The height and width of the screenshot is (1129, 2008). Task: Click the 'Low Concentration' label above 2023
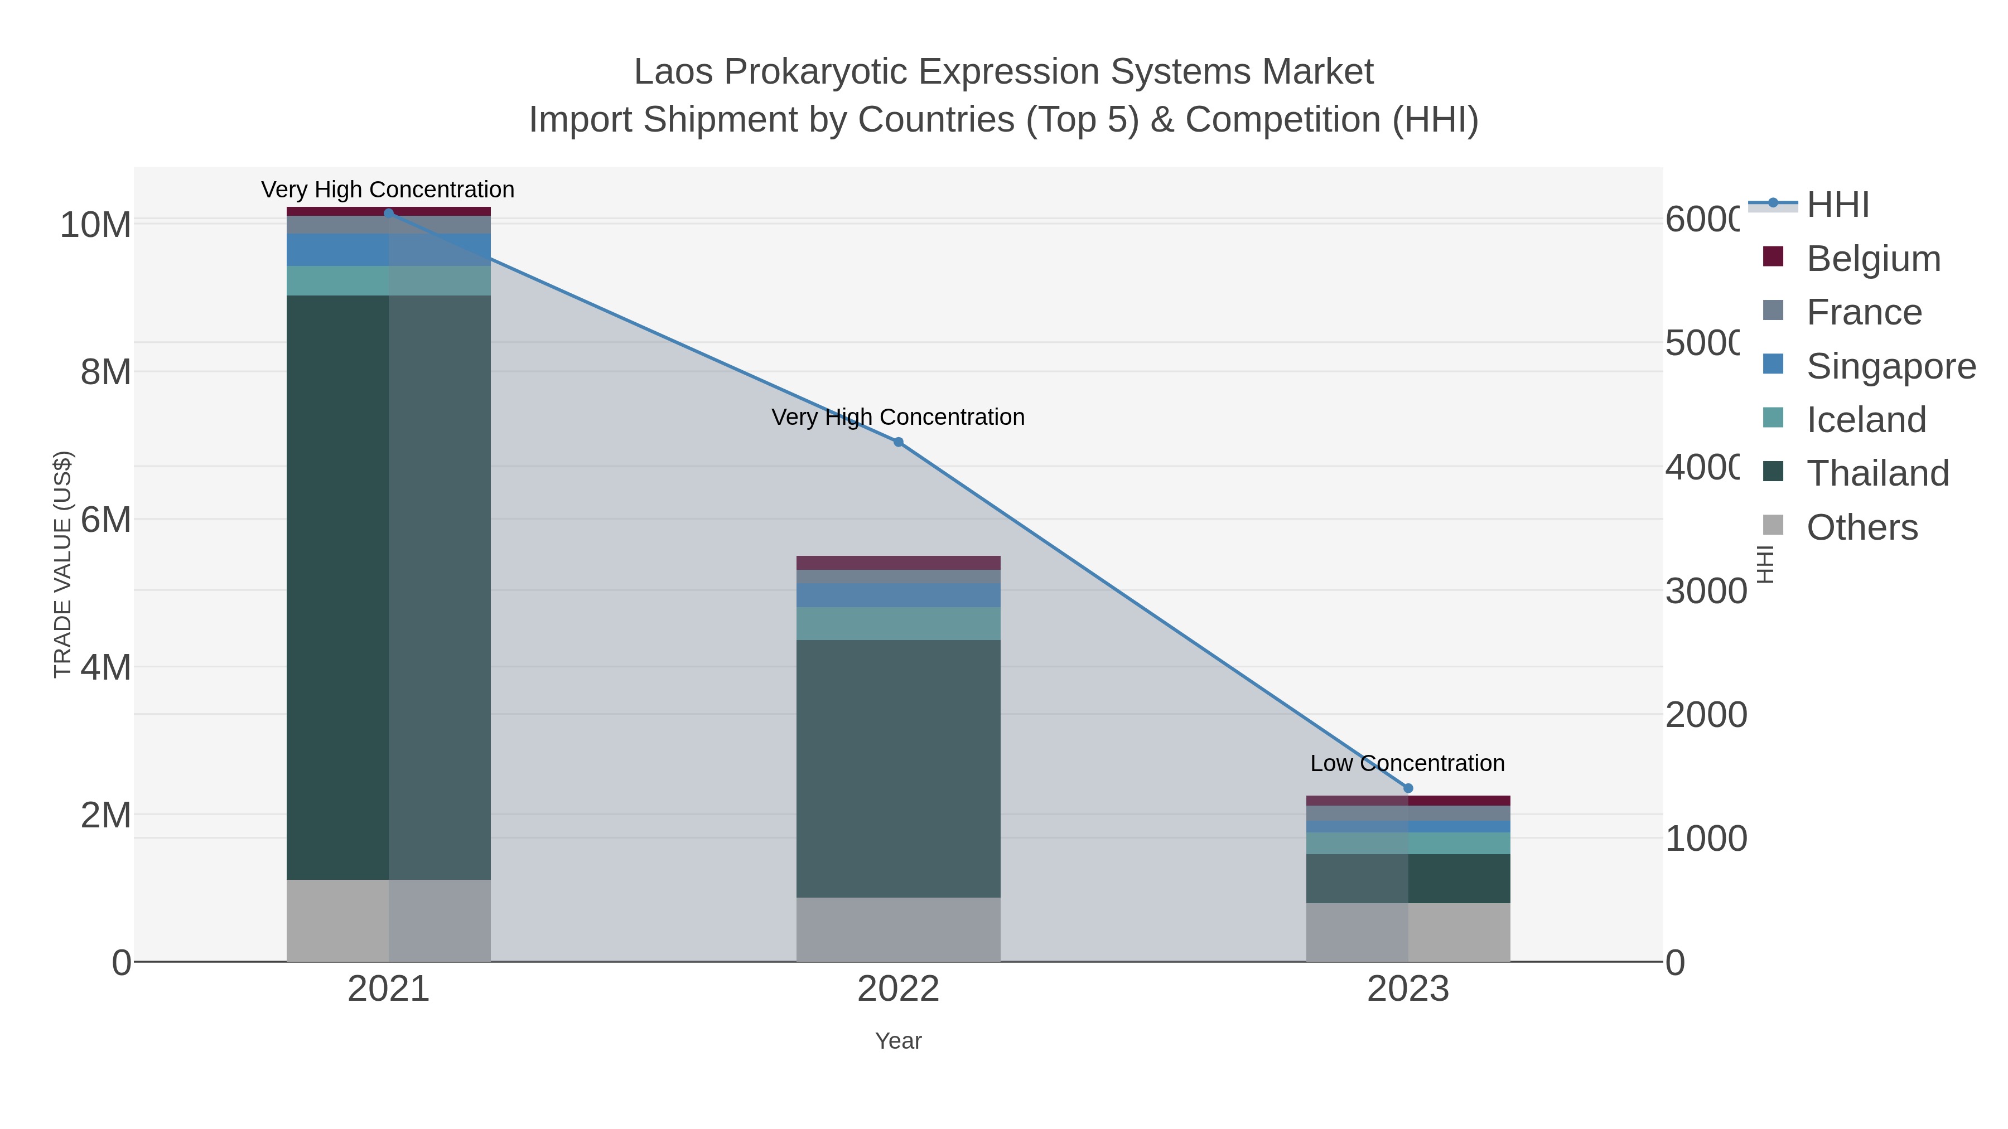(x=1407, y=763)
